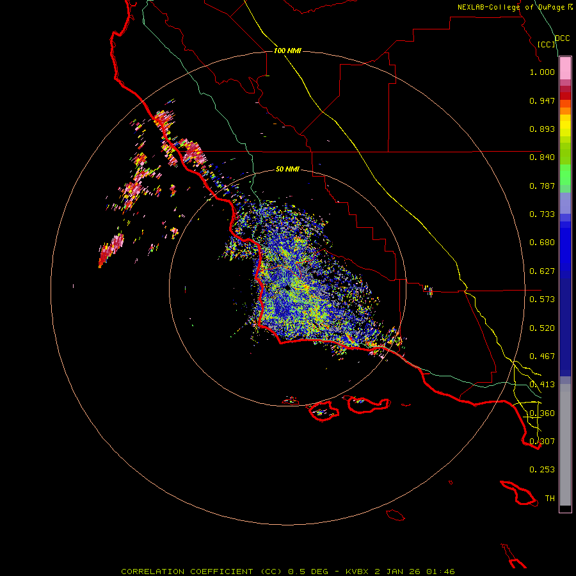Select the 0.787 scale value
The width and height of the screenshot is (576, 576).
click(542, 186)
